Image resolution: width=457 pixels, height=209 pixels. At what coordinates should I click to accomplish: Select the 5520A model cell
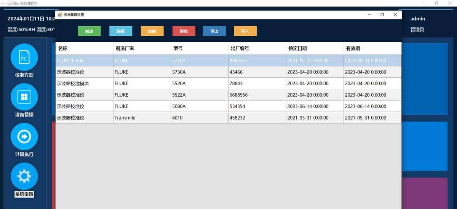pyautogui.click(x=200, y=83)
